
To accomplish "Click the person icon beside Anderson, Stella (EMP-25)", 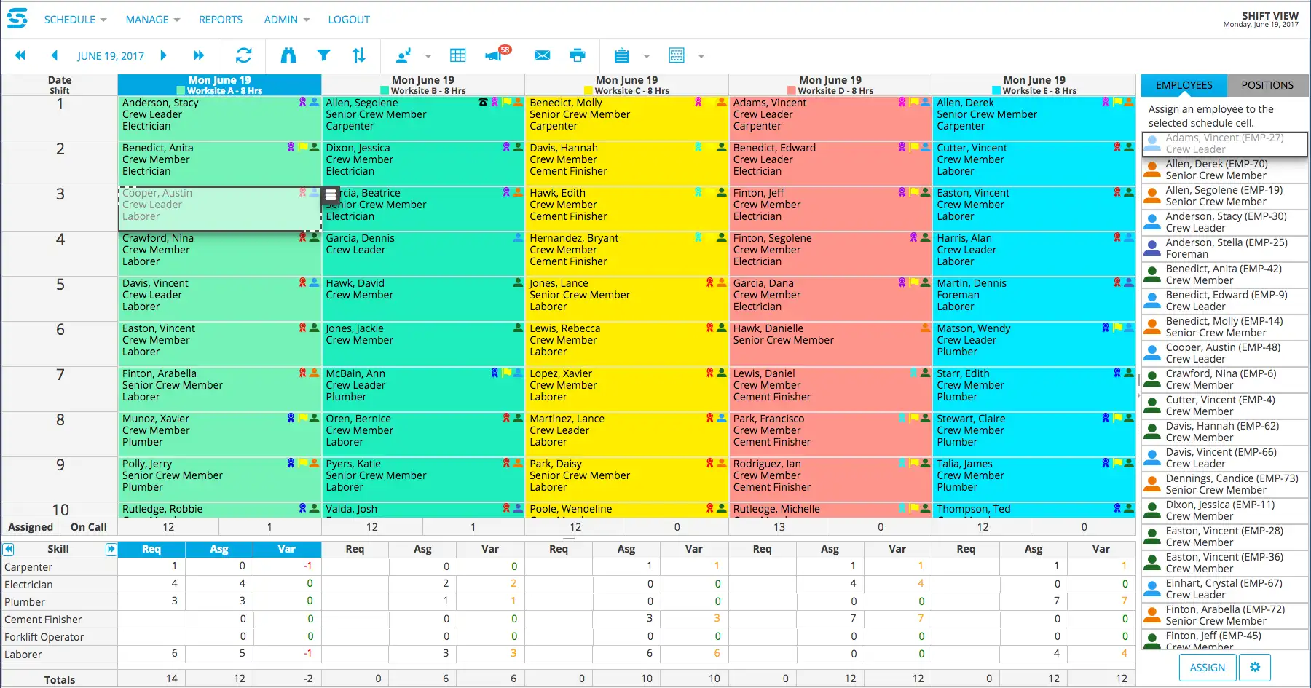I will [1152, 248].
